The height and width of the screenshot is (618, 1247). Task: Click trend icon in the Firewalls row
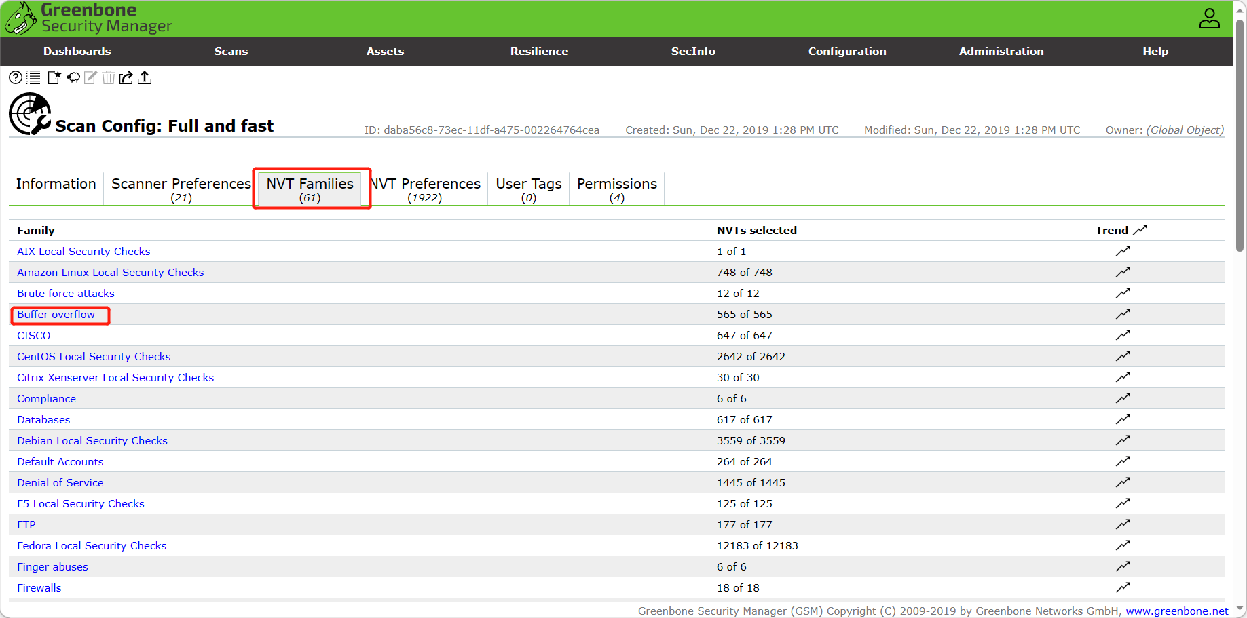(x=1123, y=587)
